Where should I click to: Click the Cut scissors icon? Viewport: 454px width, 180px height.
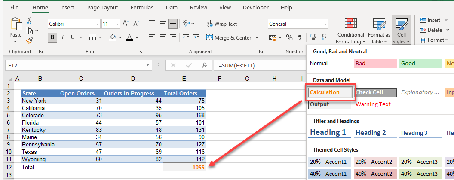(29, 20)
